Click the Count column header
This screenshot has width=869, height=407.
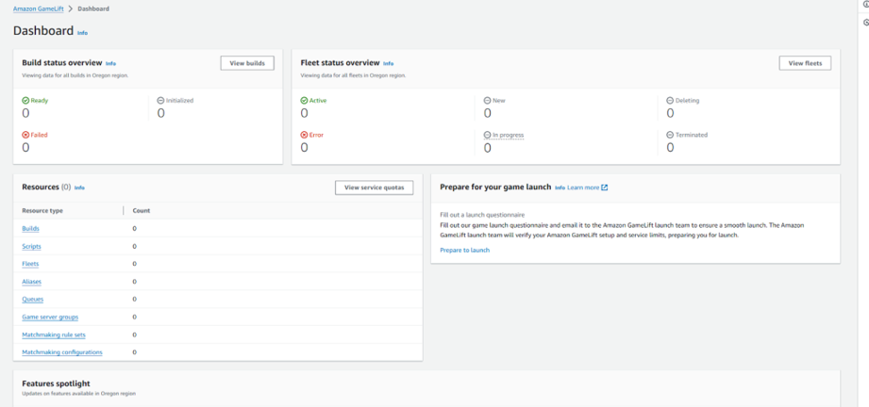coord(142,210)
